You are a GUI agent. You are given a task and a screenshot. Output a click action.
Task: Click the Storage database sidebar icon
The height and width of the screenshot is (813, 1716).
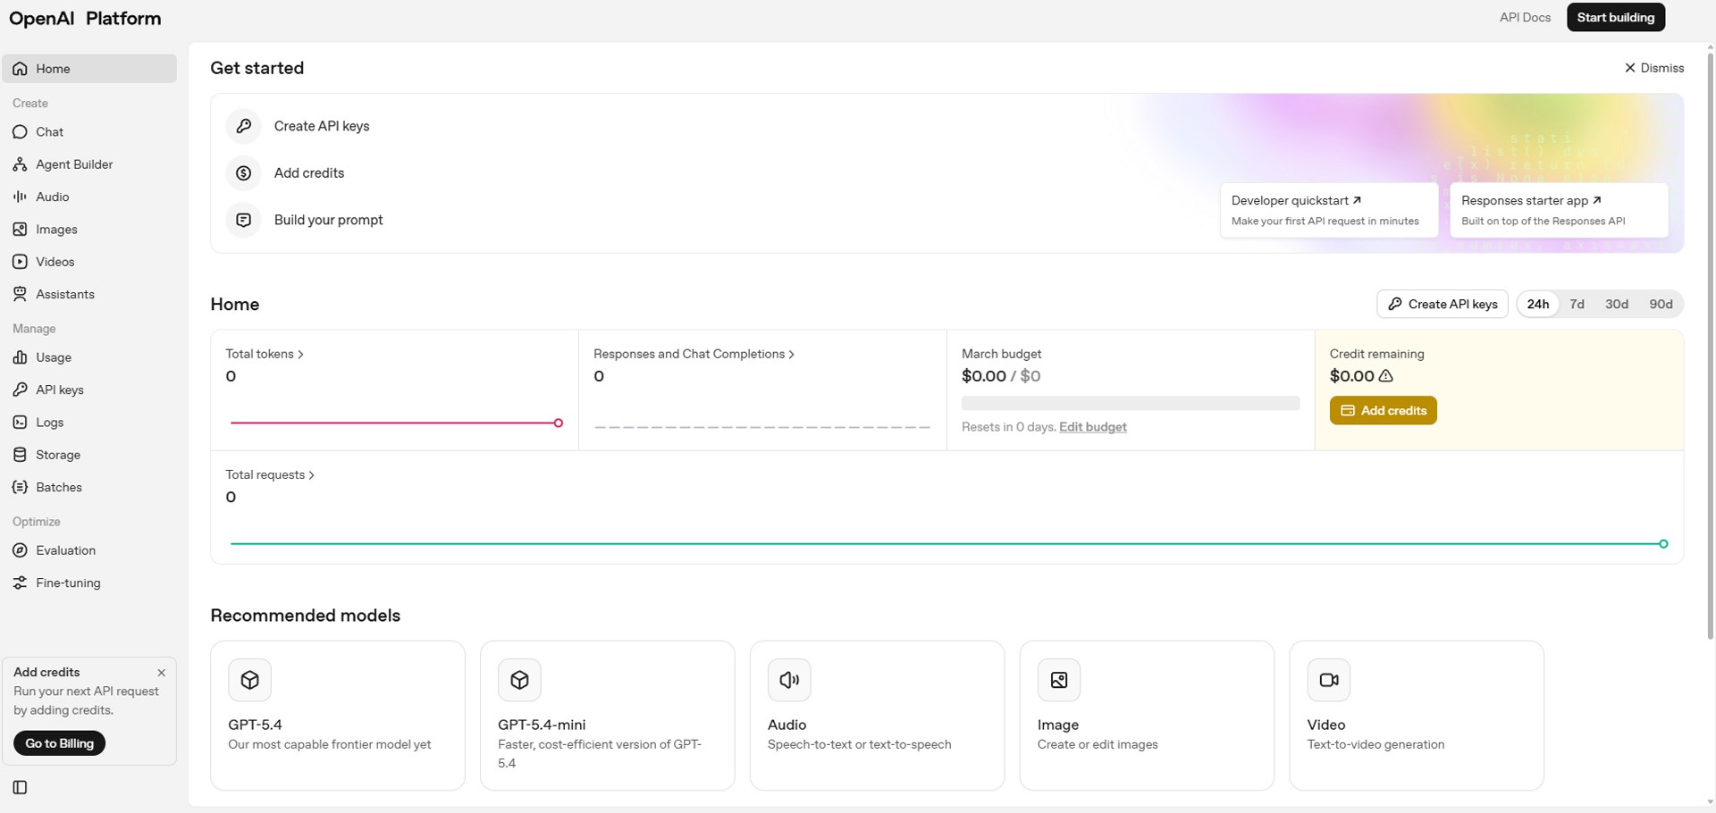click(20, 455)
